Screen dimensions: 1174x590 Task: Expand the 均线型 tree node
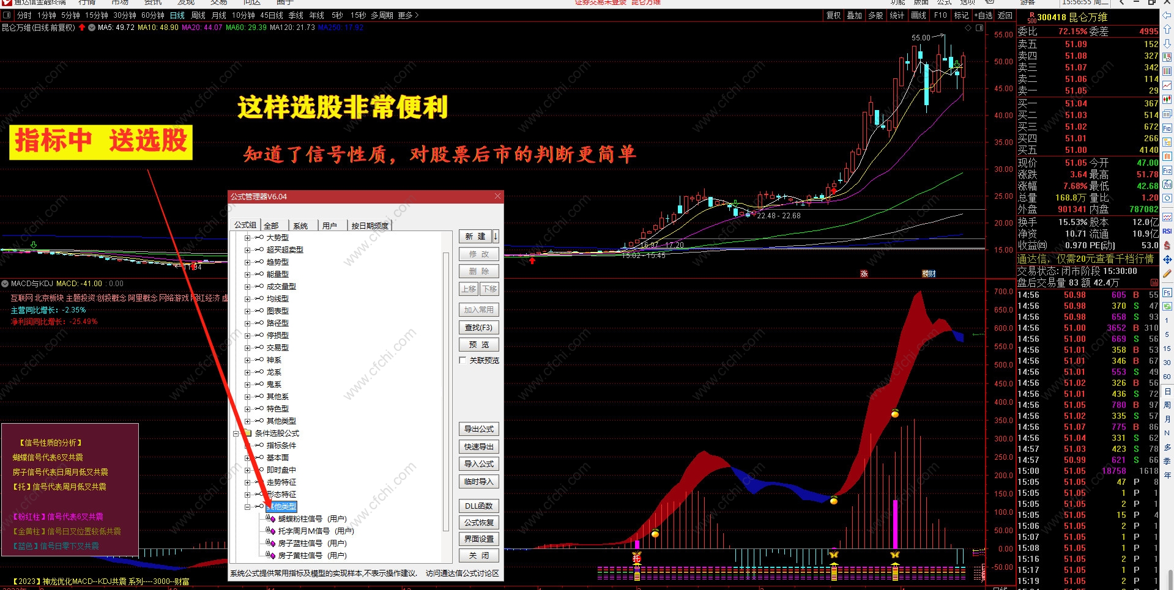point(247,299)
